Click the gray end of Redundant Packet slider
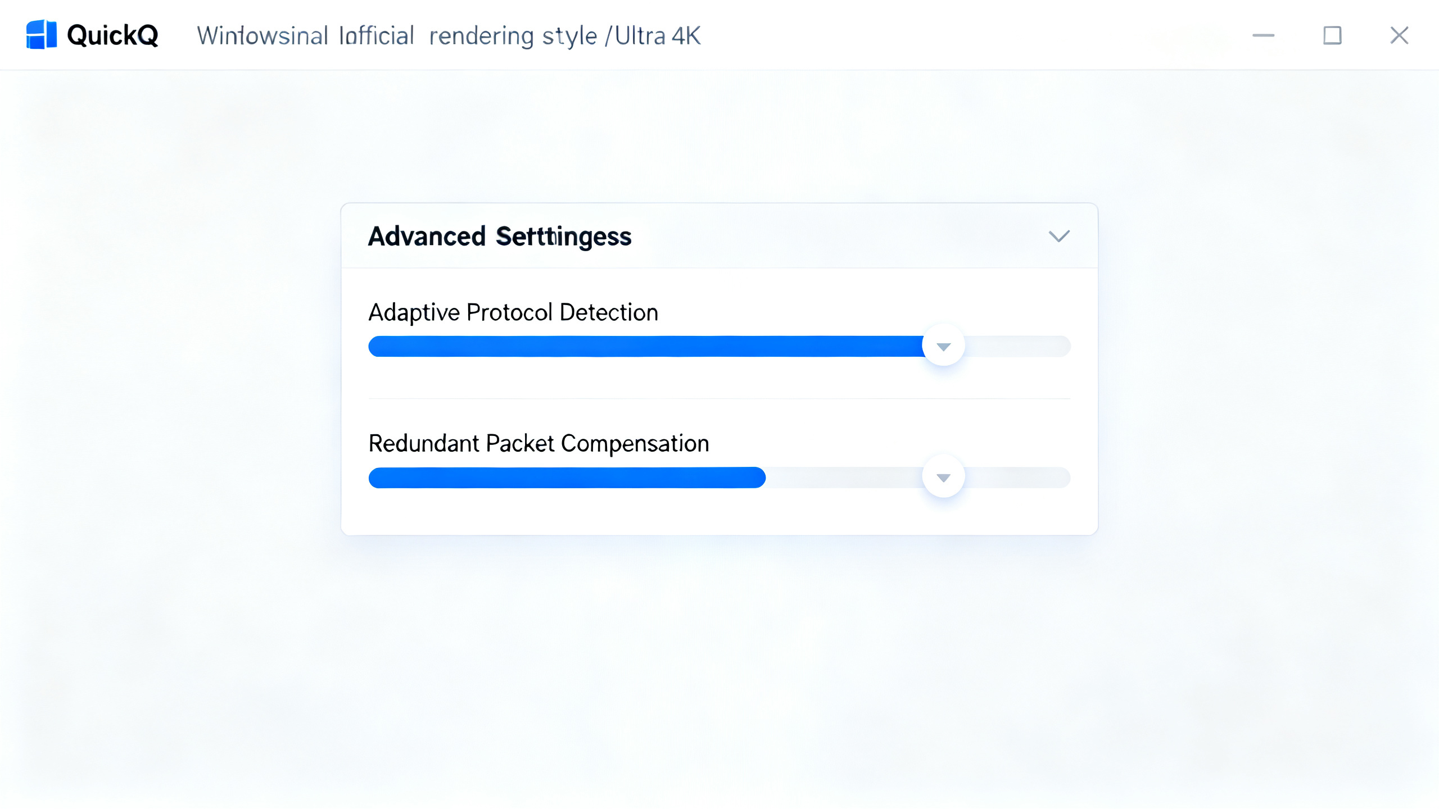1439x809 pixels. click(1018, 478)
